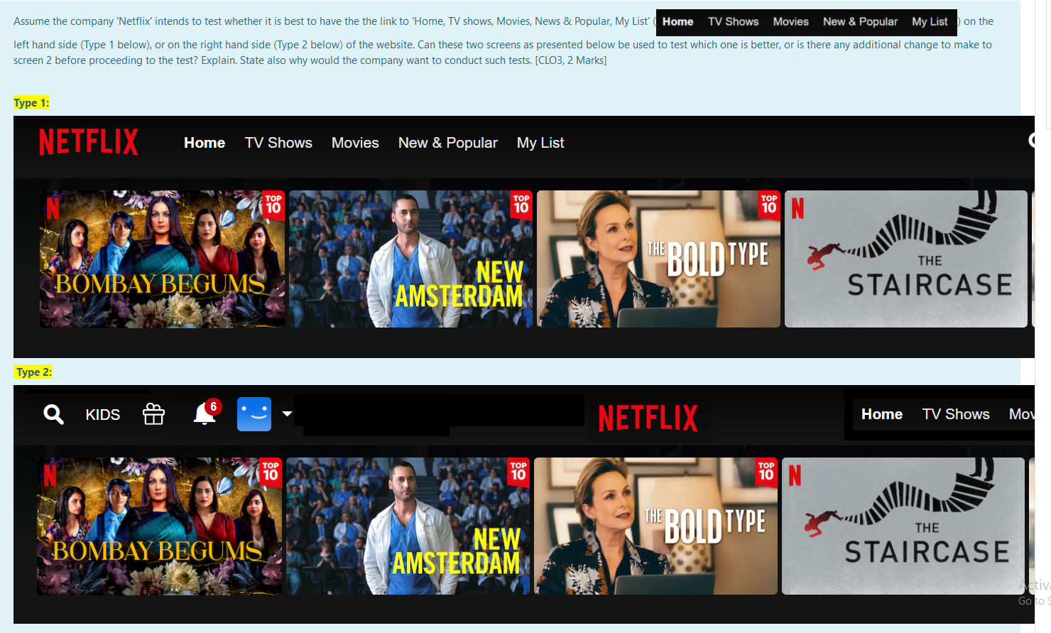This screenshot has width=1051, height=633.
Task: Open the New Amsterdam thumbnail in Type 1
Action: 410,259
